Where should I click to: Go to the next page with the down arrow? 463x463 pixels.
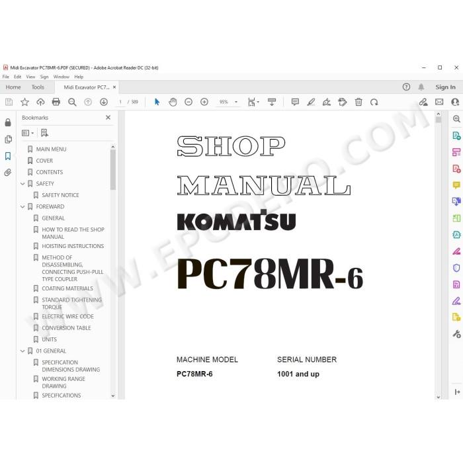click(x=104, y=102)
